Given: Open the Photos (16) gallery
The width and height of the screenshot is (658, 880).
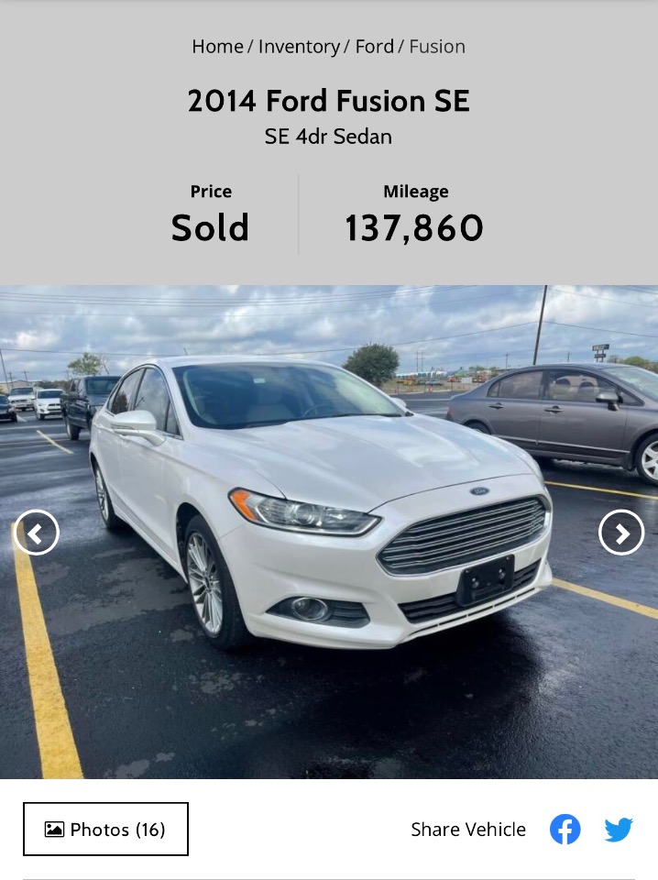Looking at the screenshot, I should coord(105,829).
